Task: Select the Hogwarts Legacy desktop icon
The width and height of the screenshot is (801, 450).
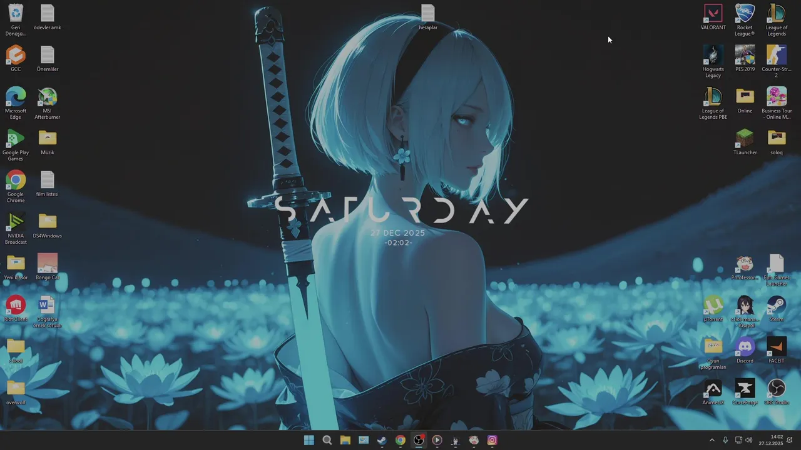Action: (x=713, y=62)
